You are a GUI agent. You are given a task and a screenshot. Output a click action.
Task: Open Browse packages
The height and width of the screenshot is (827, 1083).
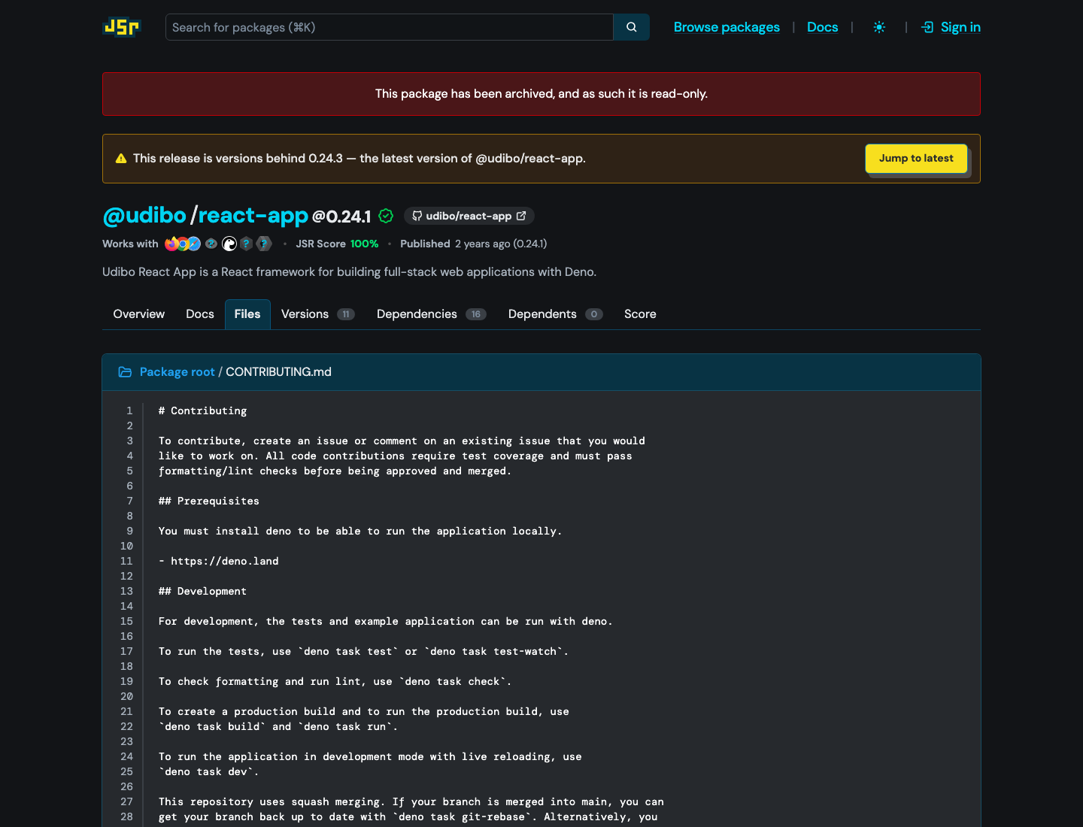[x=727, y=27]
